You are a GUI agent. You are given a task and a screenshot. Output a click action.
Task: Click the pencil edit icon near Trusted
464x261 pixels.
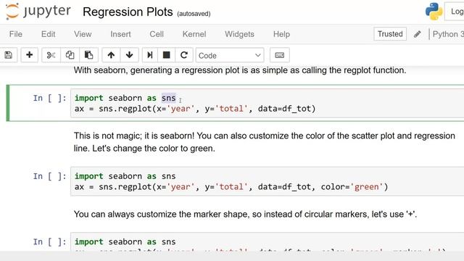tap(418, 34)
